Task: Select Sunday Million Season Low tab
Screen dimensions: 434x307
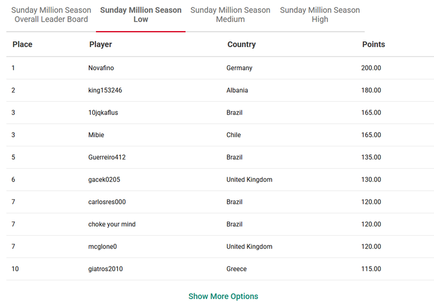Action: 141,15
